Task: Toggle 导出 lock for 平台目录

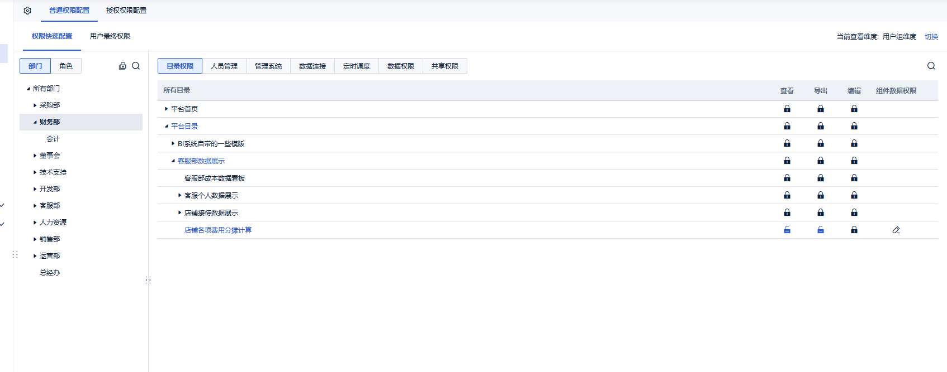Action: click(x=821, y=126)
